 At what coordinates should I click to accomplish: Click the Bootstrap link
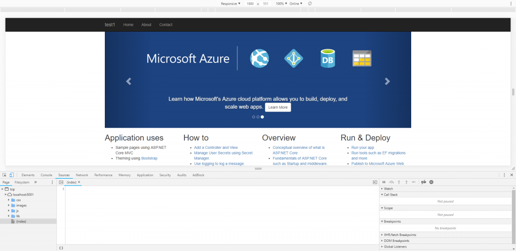pyautogui.click(x=149, y=158)
